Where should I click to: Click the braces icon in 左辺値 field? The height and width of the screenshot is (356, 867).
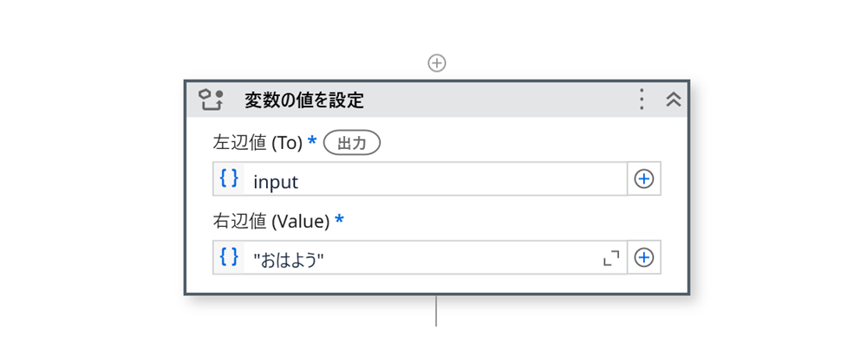229,178
